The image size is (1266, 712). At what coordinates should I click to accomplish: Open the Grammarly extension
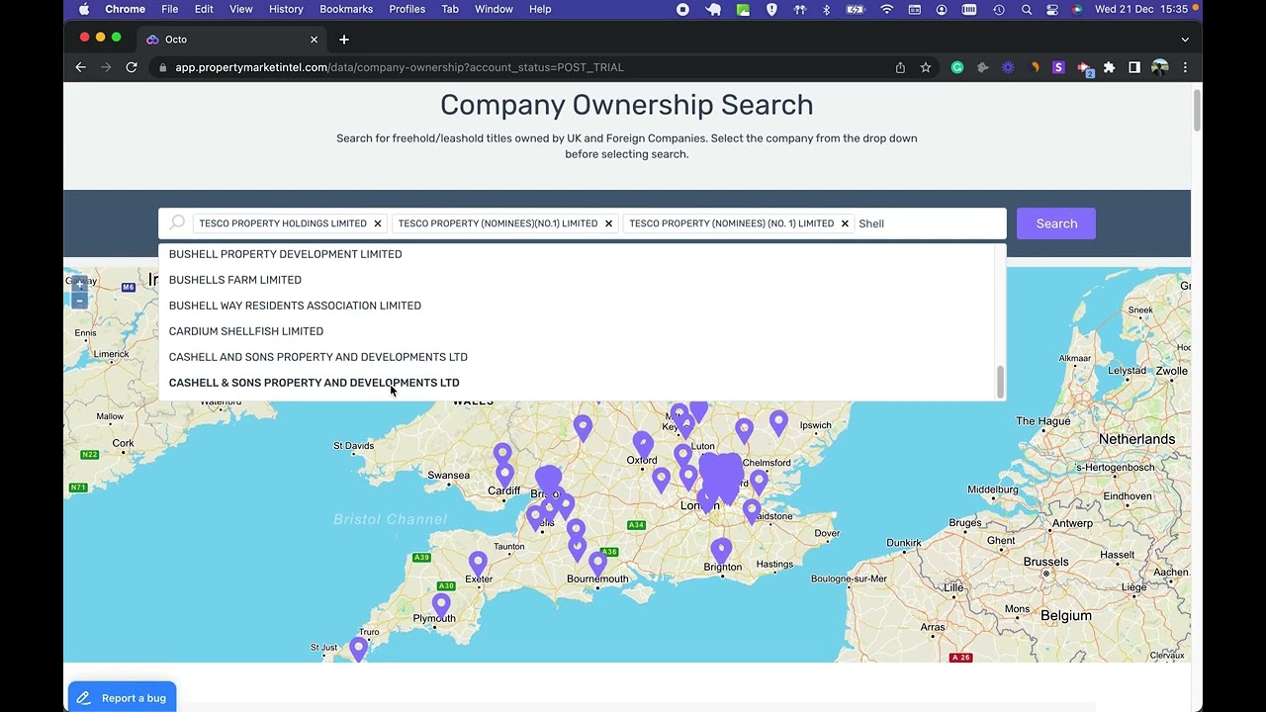[957, 67]
